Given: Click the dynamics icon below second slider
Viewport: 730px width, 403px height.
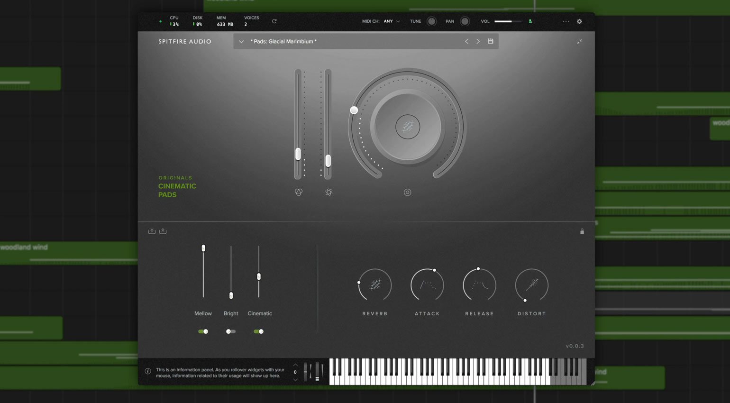Looking at the screenshot, I should (328, 192).
